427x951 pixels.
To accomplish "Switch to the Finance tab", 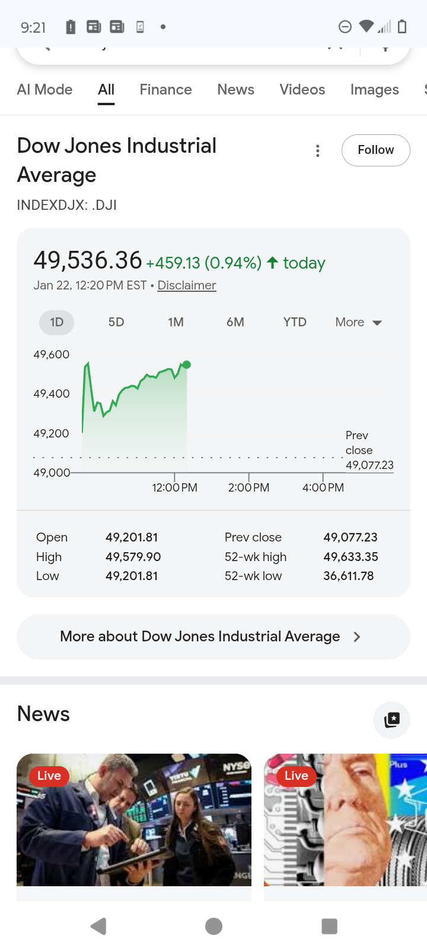I will (165, 90).
